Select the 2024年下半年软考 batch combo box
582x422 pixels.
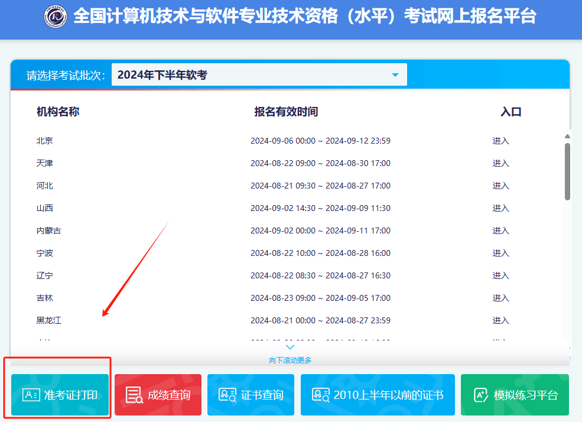click(x=259, y=75)
